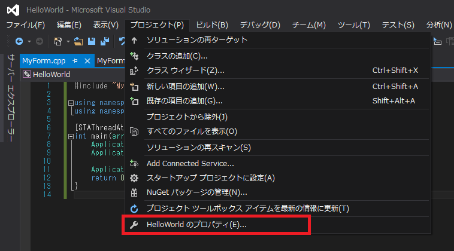Choose クラス ウィザード(Z)... entry

278,71
